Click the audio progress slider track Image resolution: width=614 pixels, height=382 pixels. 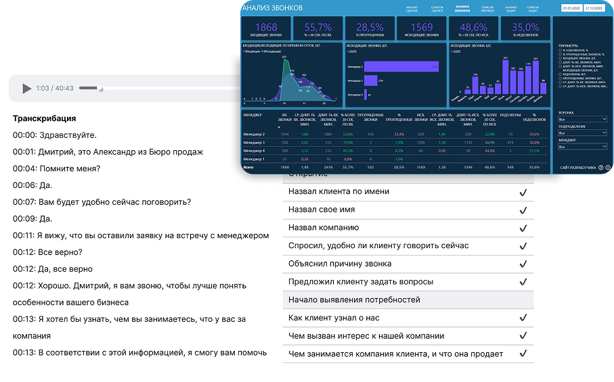tap(91, 88)
